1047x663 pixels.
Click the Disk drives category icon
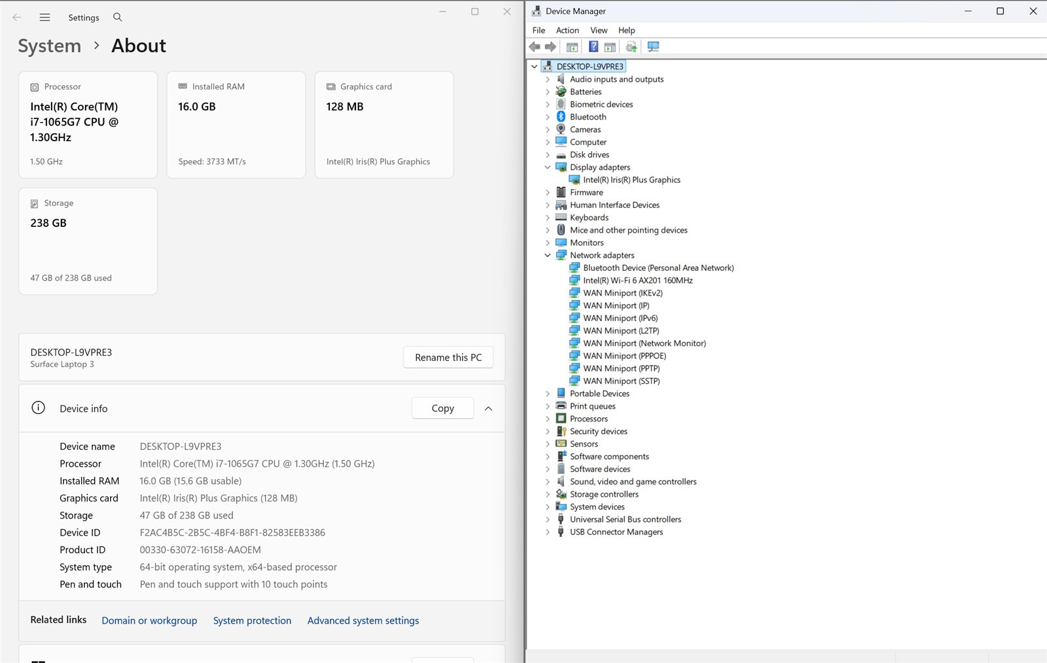(x=561, y=154)
